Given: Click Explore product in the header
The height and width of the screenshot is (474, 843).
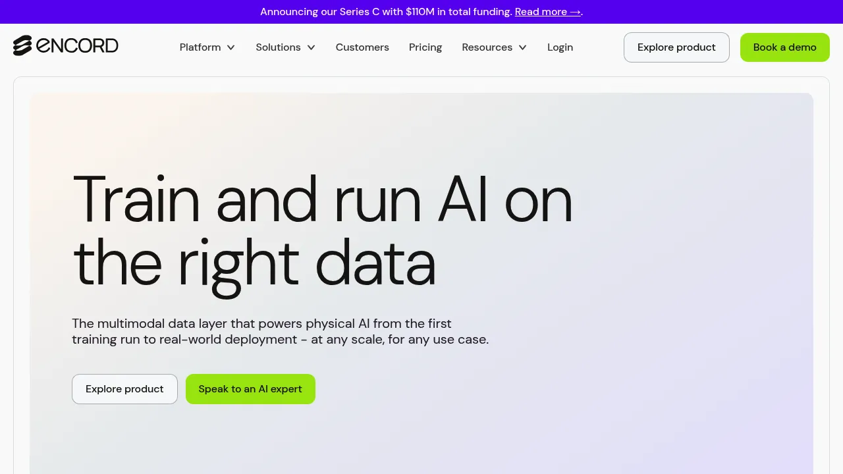Looking at the screenshot, I should pyautogui.click(x=676, y=47).
